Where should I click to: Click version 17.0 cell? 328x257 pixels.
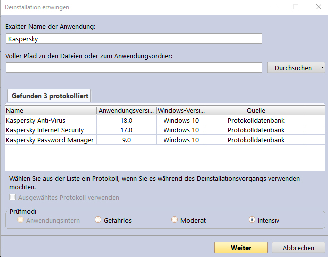point(126,130)
